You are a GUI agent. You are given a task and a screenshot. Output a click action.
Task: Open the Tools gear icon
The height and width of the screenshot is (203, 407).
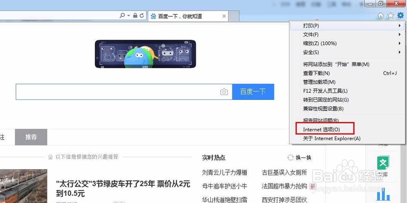tap(400, 16)
